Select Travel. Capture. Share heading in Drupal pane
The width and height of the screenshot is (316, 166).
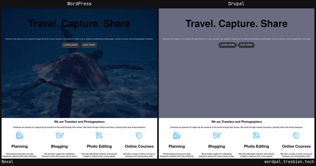236,24
